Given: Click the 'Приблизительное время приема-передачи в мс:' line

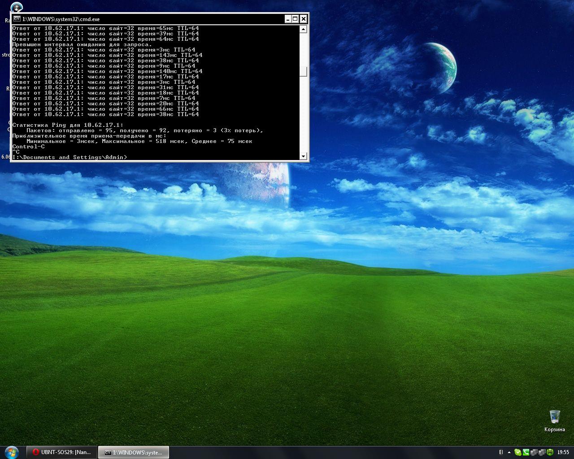Looking at the screenshot, I should pos(89,136).
